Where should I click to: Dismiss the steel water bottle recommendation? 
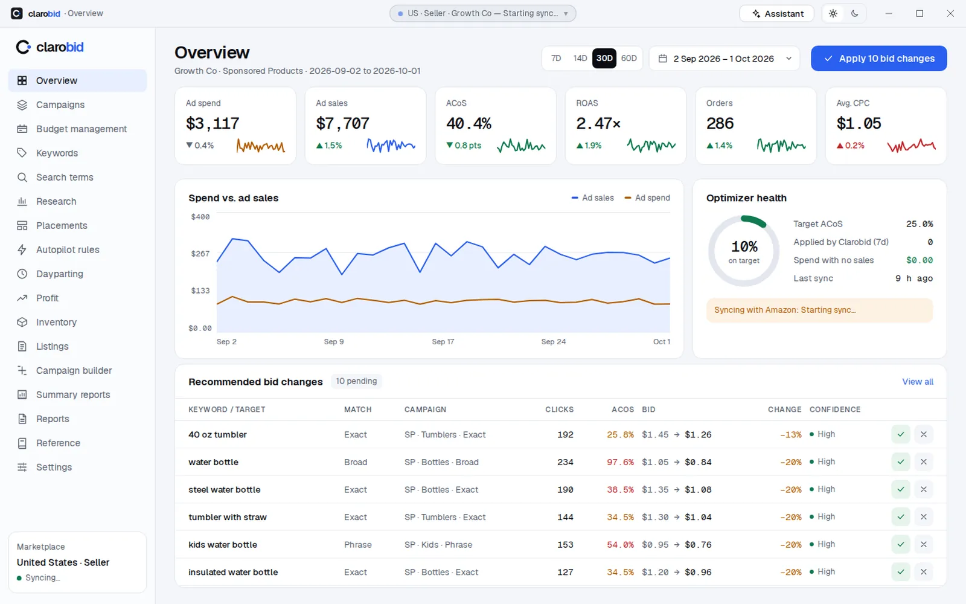[x=923, y=489]
